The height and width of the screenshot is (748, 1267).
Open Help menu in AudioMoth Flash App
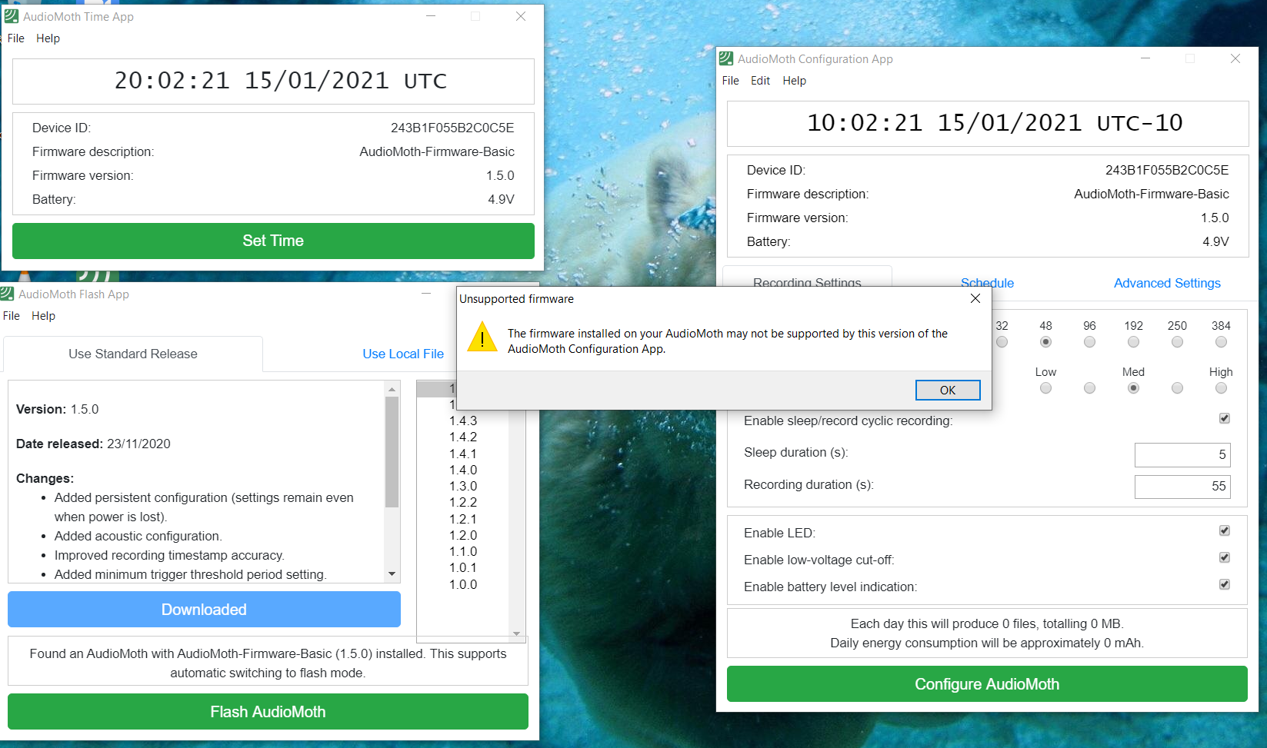coord(43,316)
